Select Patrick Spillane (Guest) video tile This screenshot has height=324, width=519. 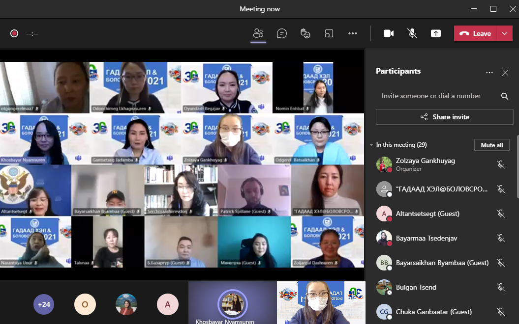tap(254, 190)
